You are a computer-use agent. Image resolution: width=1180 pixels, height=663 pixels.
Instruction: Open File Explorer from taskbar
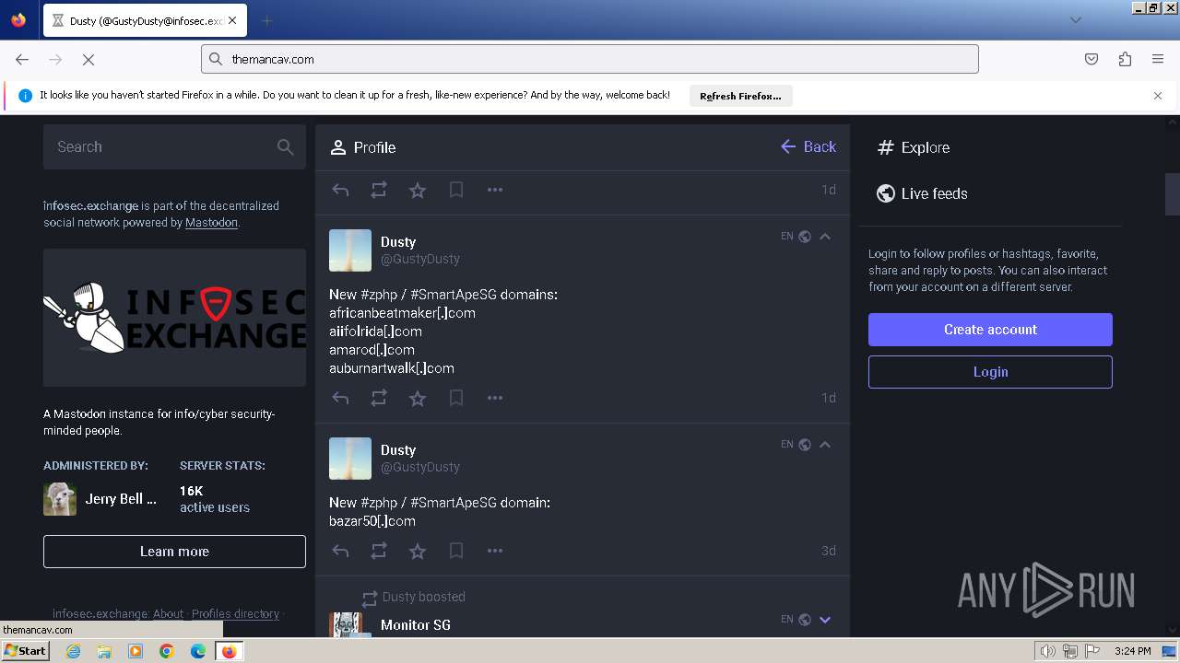coord(104,651)
